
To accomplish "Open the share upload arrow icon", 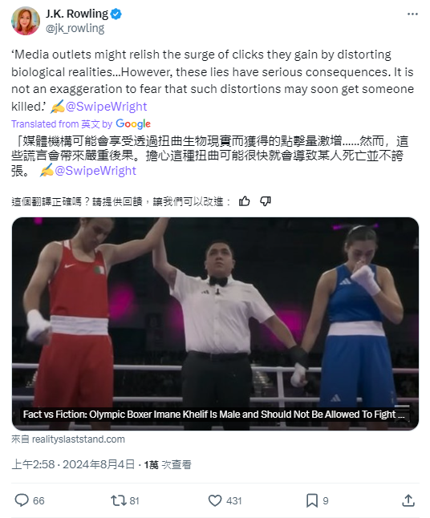I will pyautogui.click(x=408, y=500).
